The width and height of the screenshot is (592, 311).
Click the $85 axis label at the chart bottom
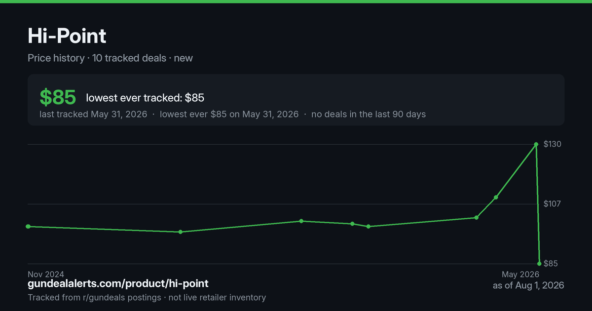pos(551,264)
